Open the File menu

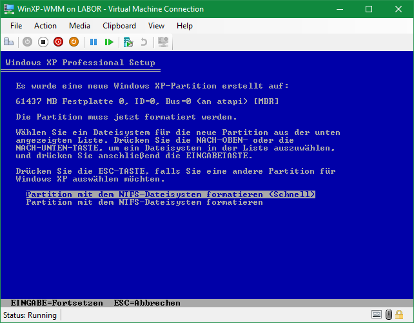pos(16,26)
